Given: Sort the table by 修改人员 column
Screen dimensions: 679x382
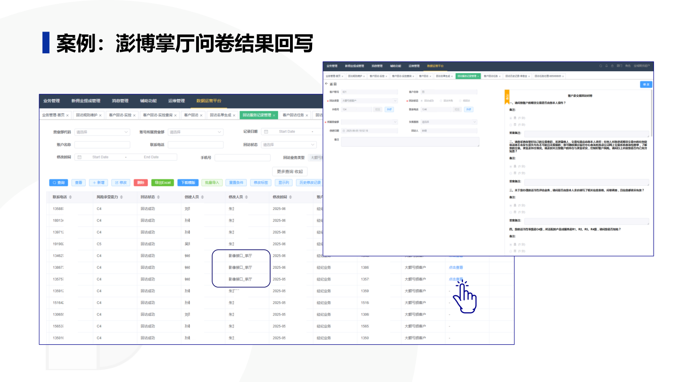Looking at the screenshot, I should 246,197.
